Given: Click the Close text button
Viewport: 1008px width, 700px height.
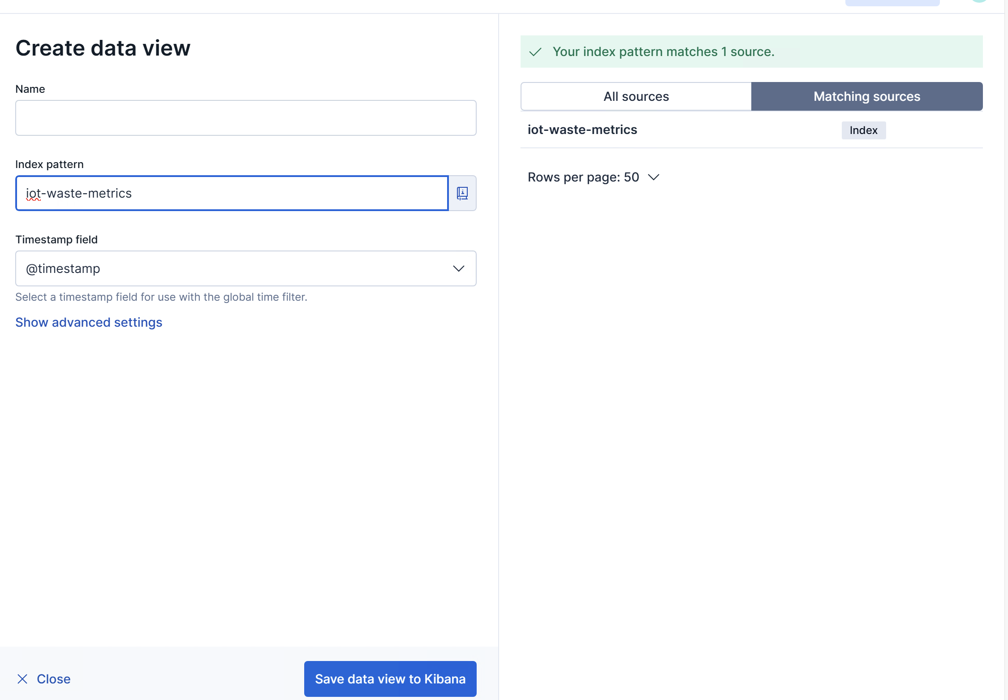Looking at the screenshot, I should (x=54, y=679).
